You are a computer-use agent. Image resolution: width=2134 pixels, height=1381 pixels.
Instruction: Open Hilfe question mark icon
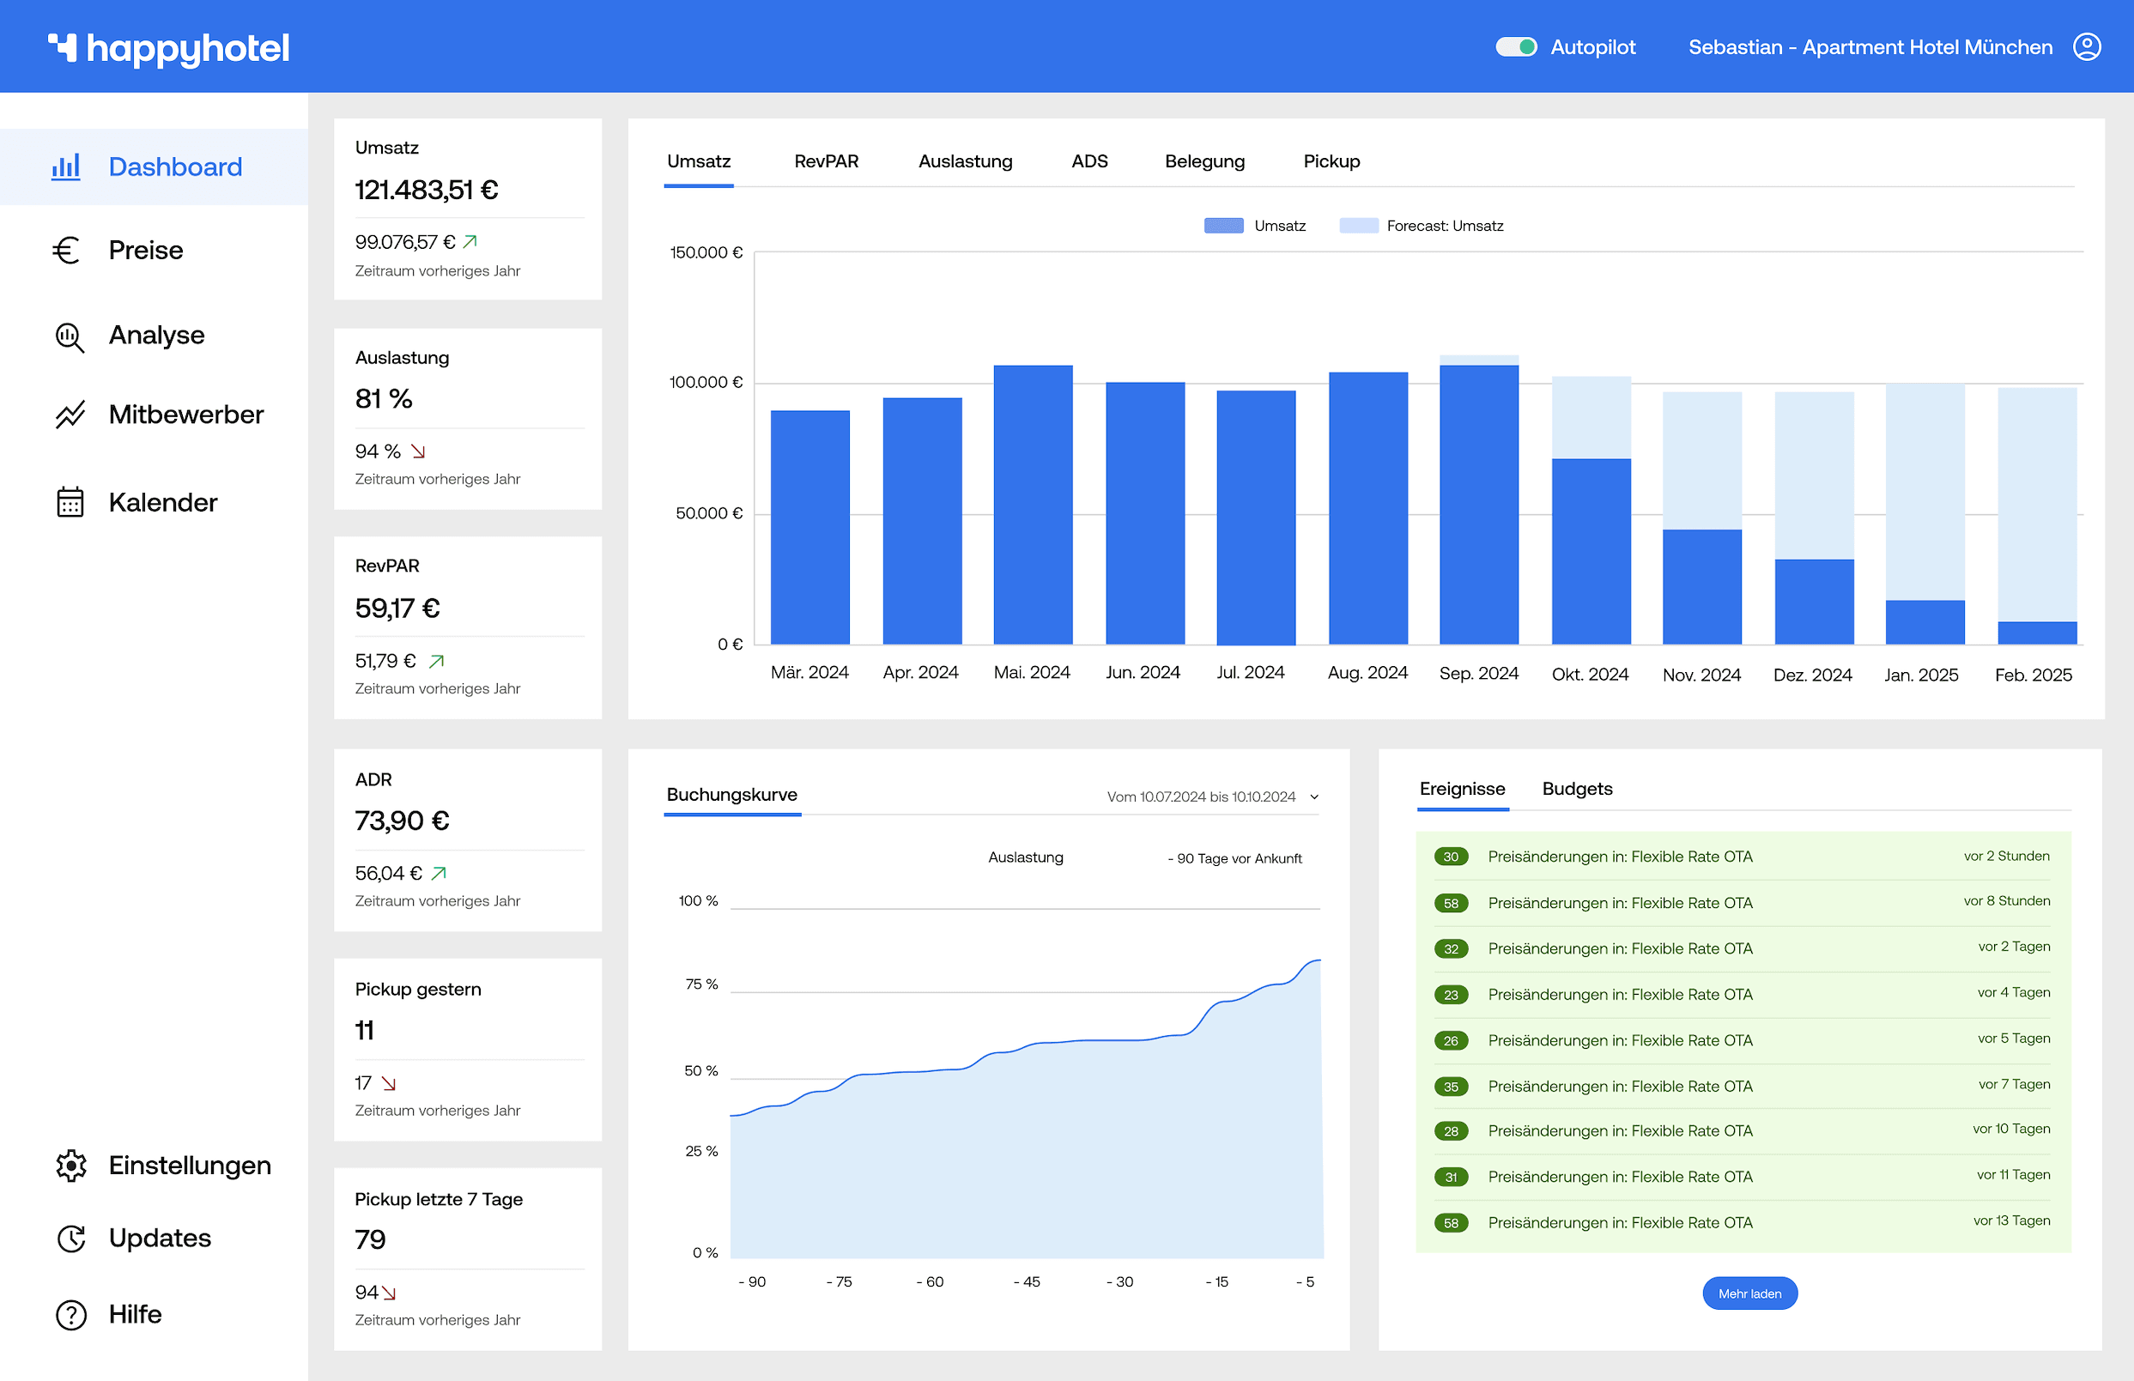(x=71, y=1315)
